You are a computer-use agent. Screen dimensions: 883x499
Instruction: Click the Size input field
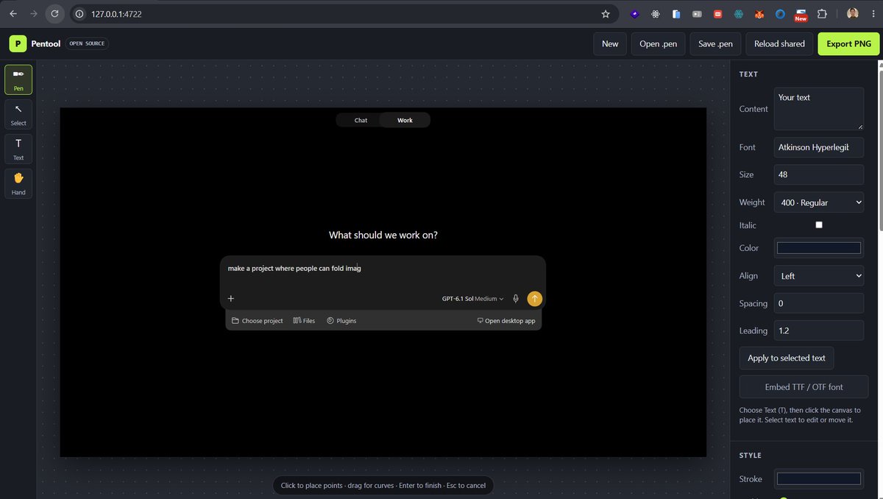(819, 174)
